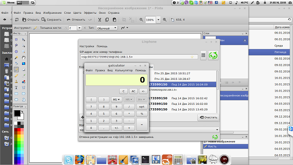Open the Linphone dial pad grid icon

[203, 55]
